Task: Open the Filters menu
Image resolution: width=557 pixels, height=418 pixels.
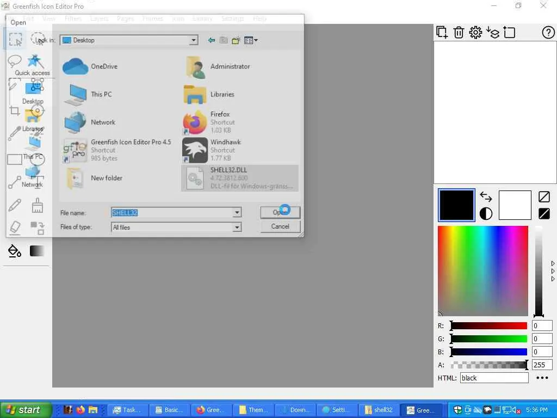Action: pyautogui.click(x=73, y=19)
